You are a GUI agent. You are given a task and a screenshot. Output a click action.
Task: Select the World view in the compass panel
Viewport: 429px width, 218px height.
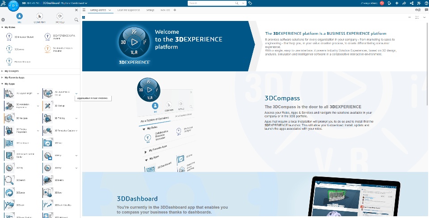tap(60, 18)
